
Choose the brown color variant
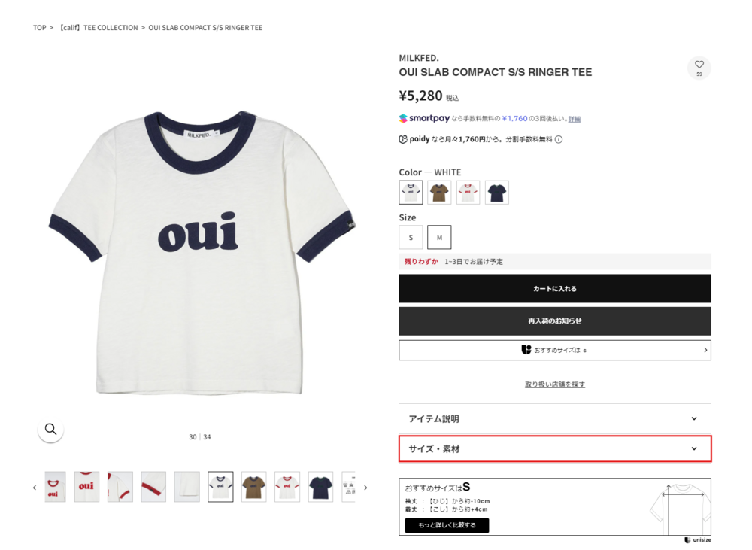pos(439,193)
